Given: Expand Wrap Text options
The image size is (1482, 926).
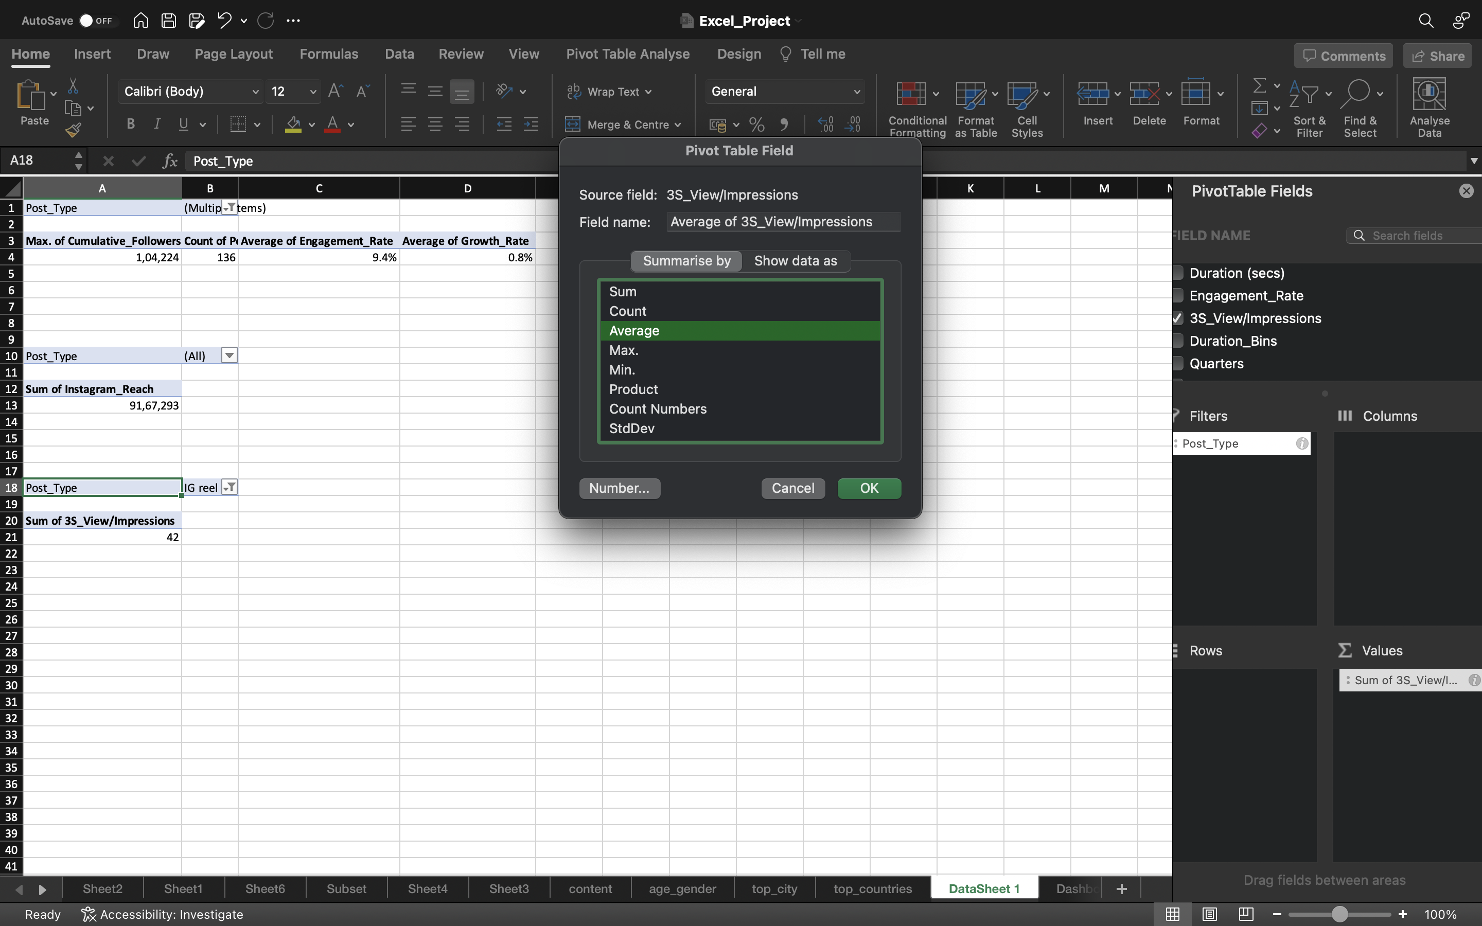Looking at the screenshot, I should pyautogui.click(x=648, y=92).
